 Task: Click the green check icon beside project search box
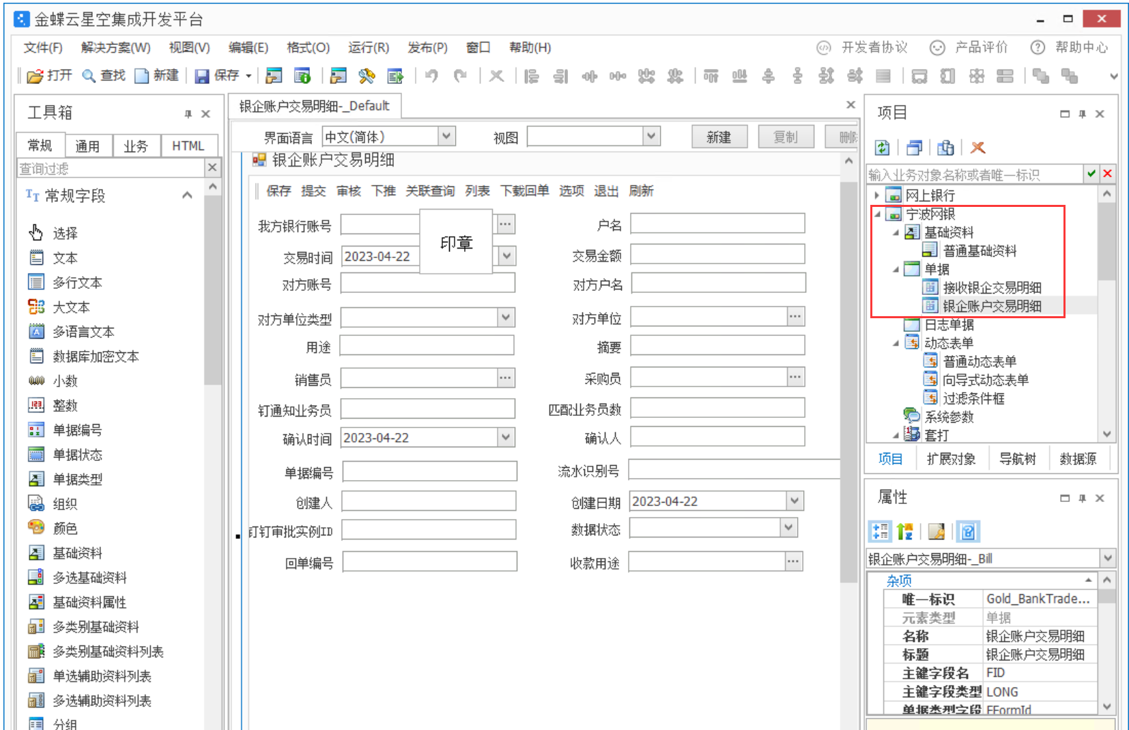1091,174
